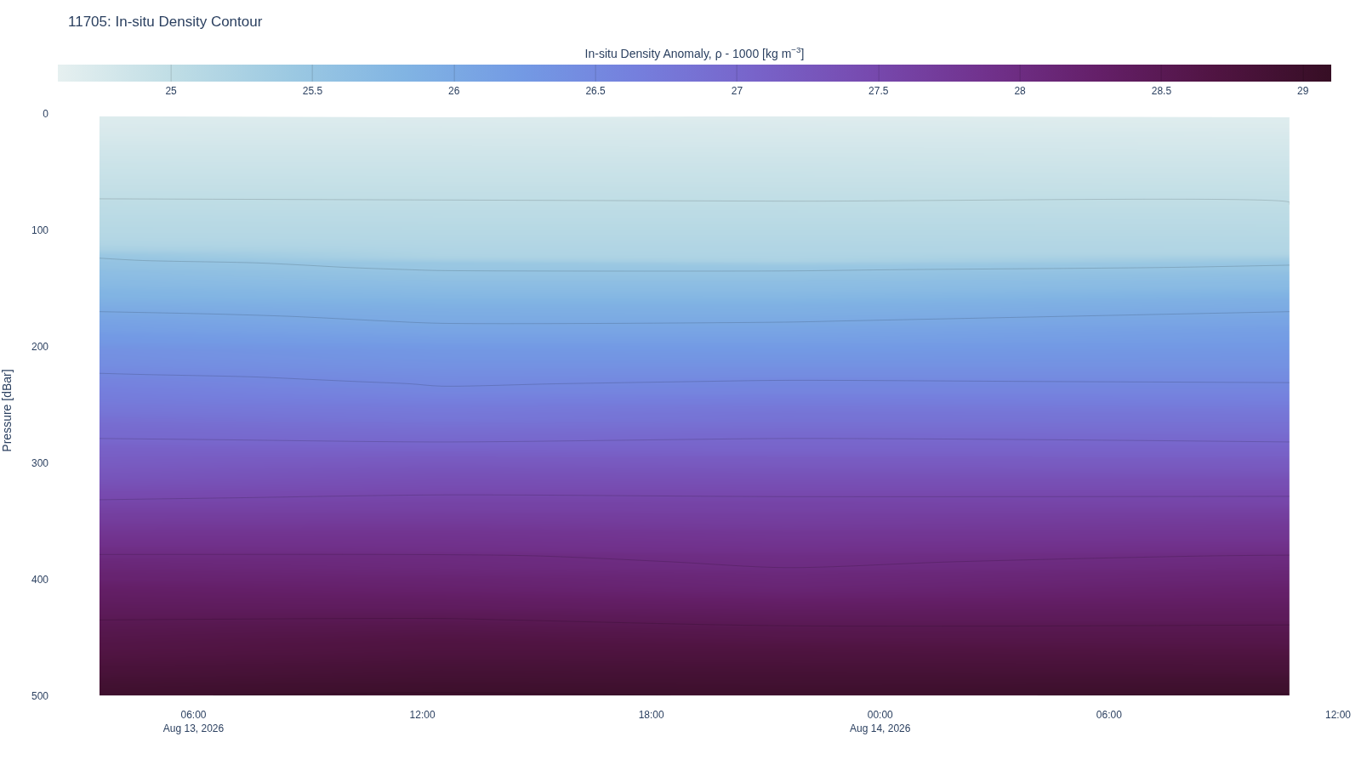The width and height of the screenshot is (1361, 765).
Task: Click the colorbar tick label 29
Action: tap(1302, 91)
